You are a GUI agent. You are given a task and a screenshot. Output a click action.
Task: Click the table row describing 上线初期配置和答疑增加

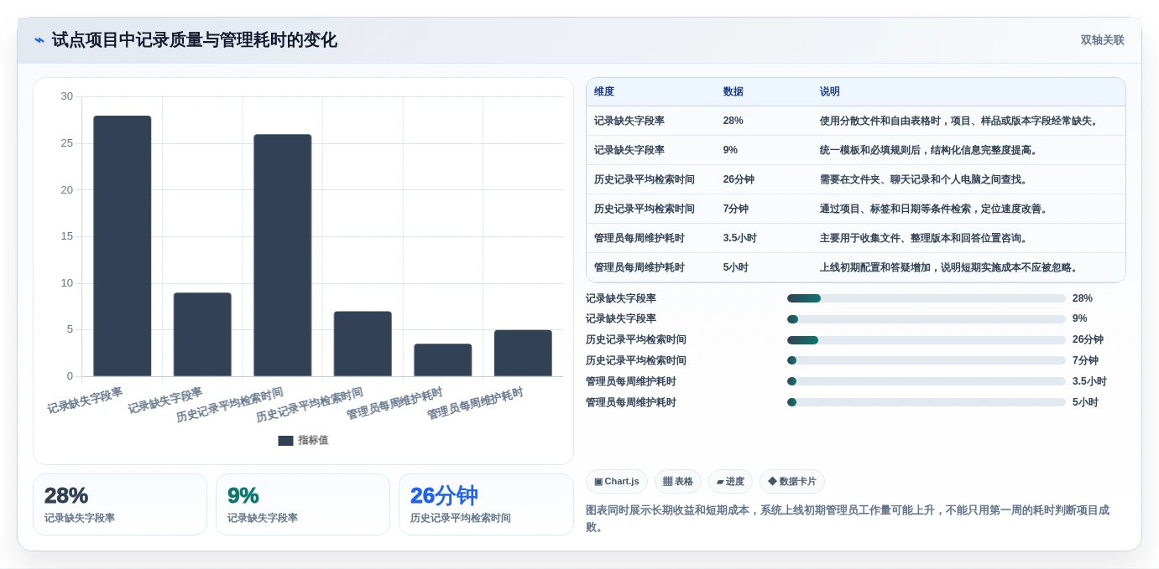coord(856,267)
